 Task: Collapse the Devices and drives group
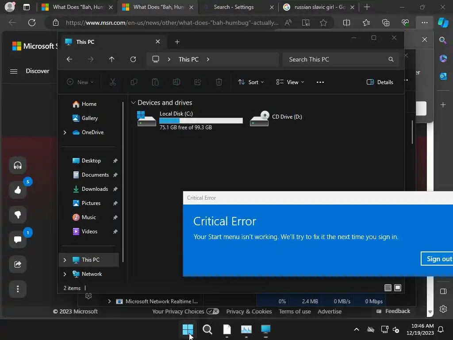(133, 103)
